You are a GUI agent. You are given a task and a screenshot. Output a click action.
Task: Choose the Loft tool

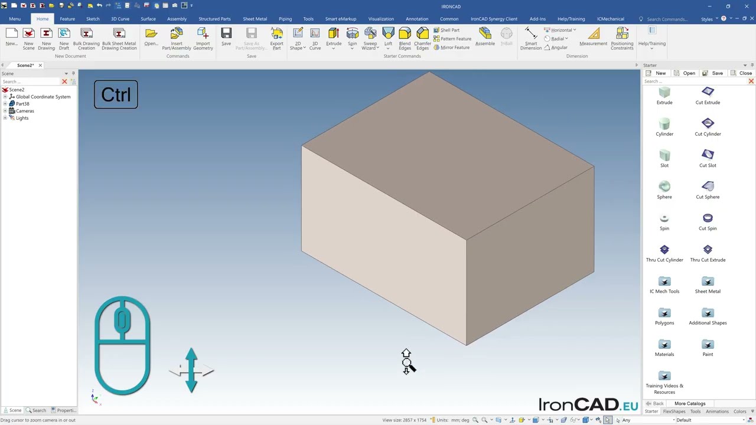(388, 38)
